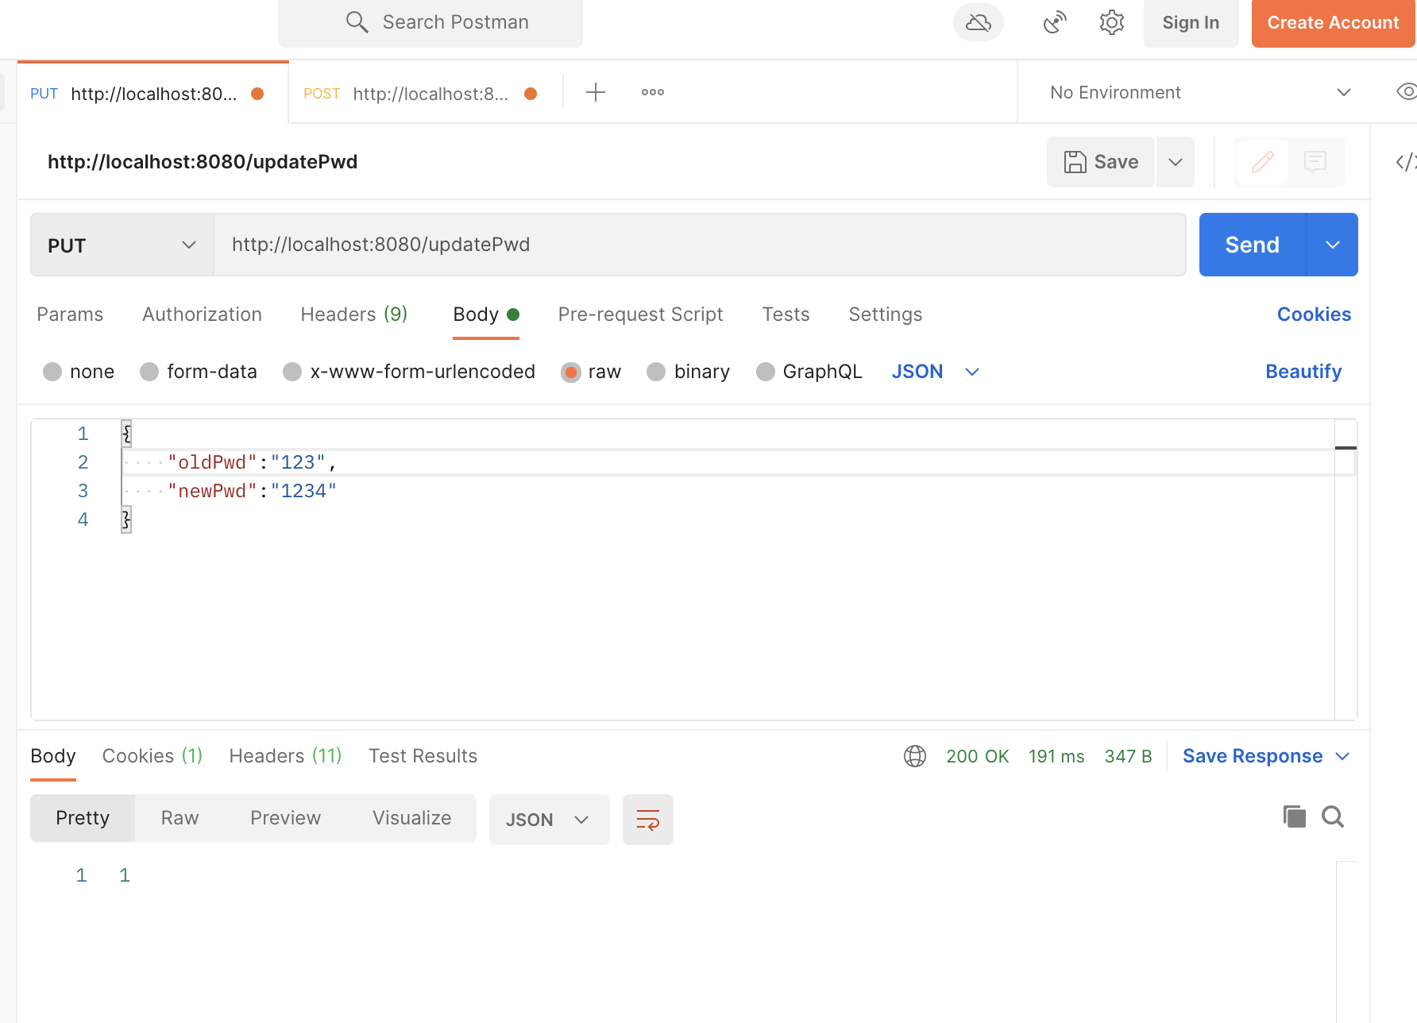
Task: Open the Test Results tab
Action: pos(423,756)
